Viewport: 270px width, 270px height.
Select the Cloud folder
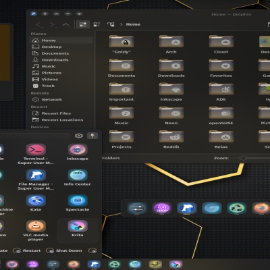221,45
